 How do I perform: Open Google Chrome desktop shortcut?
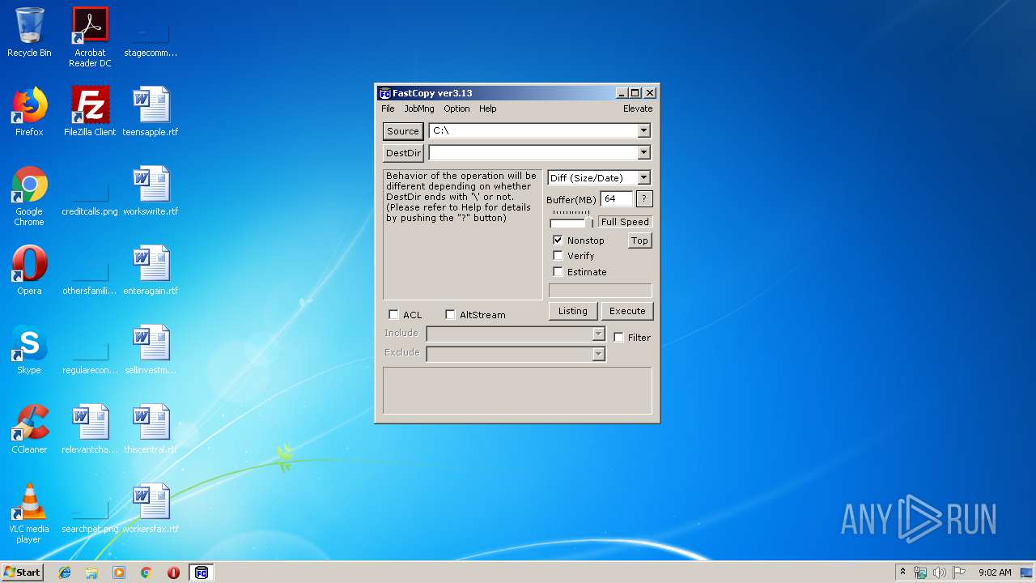pyautogui.click(x=29, y=196)
